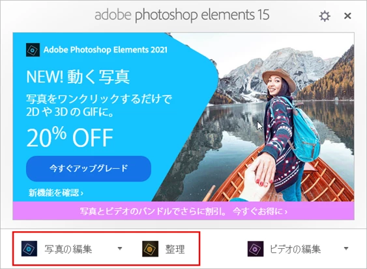The width and height of the screenshot is (367, 269).
Task: Open the 新機能を確認 link
Action: point(56,193)
